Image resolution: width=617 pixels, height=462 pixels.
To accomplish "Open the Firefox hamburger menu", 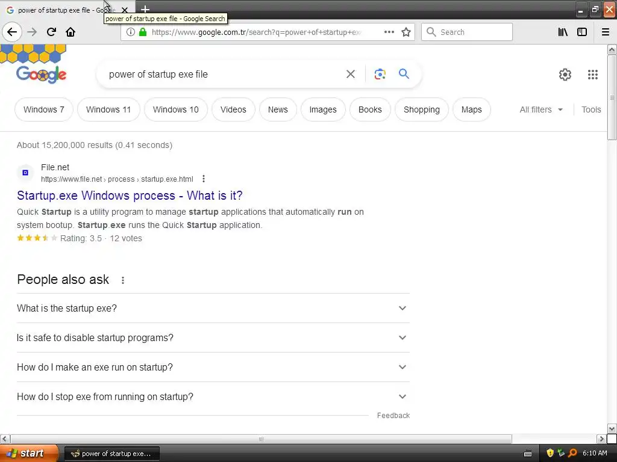I will click(x=606, y=32).
